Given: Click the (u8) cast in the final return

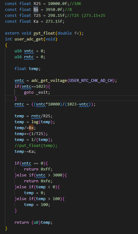Looking at the screenshot, I should point(36,222).
